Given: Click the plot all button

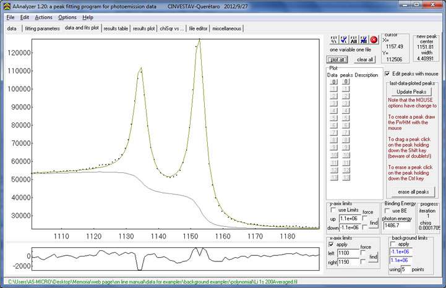Looking at the screenshot, I should (338, 59).
